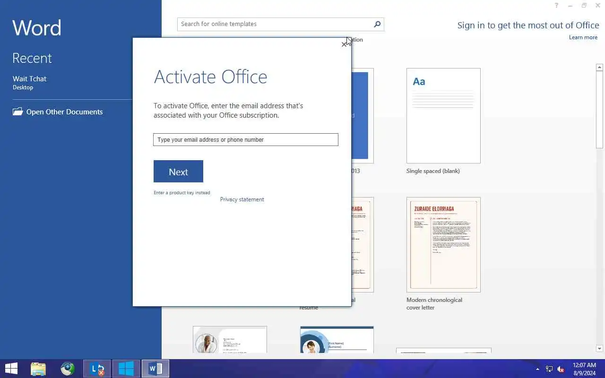This screenshot has height=378, width=605.
Task: Click the folder icon beside Open Other Documents
Action: (x=17, y=112)
